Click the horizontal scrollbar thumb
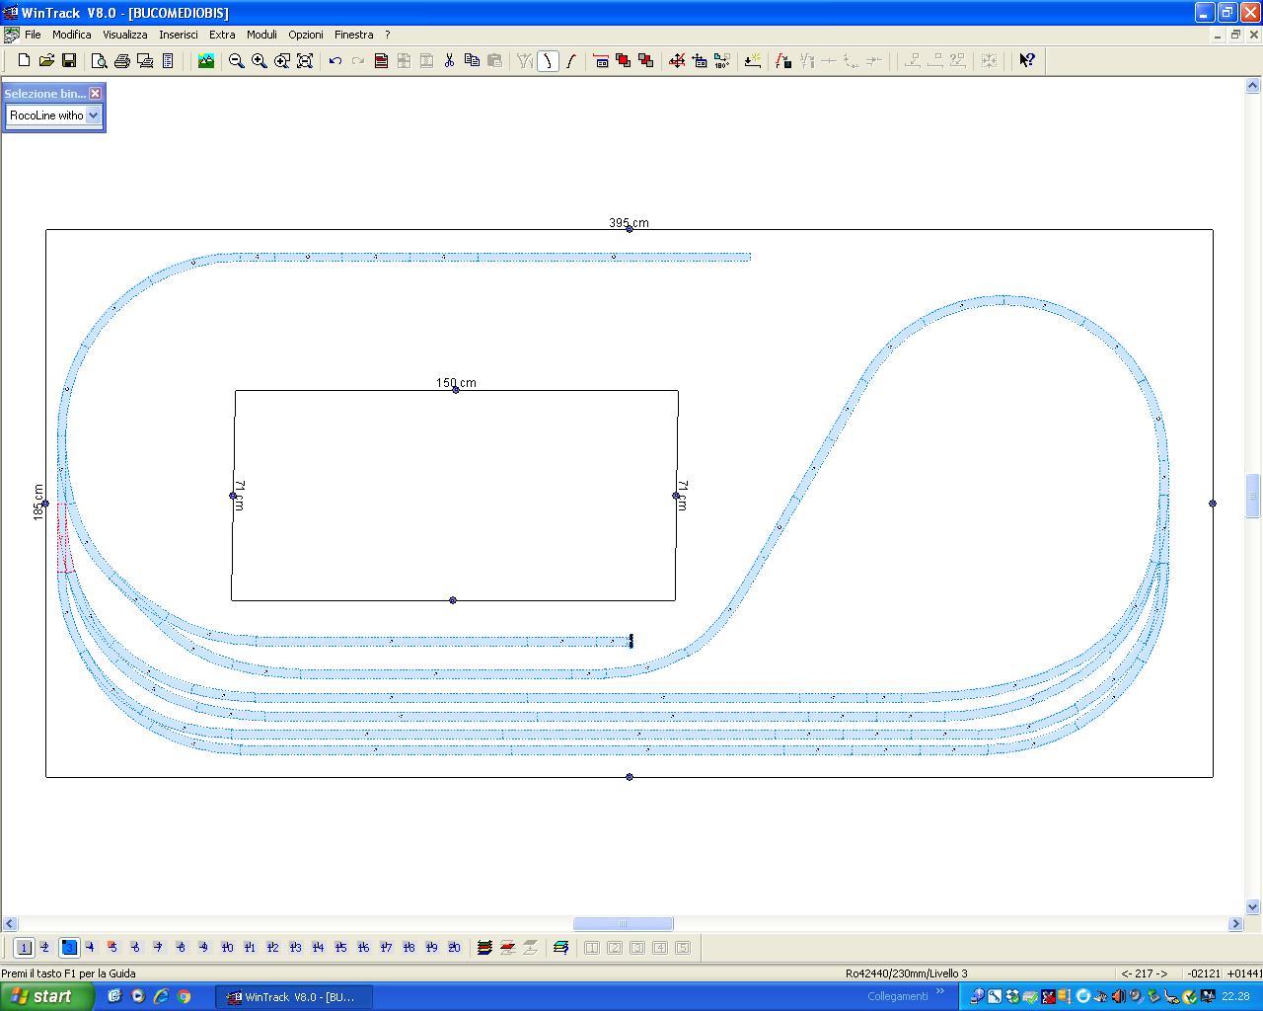1263x1011 pixels. [623, 924]
